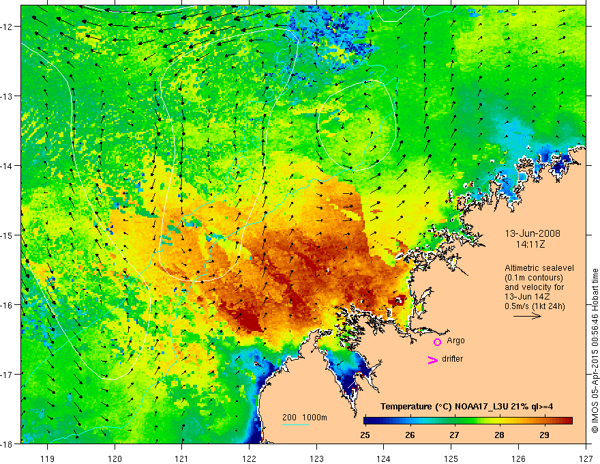Viewport: 600px width, 464px height.
Task: Click the magenta Argo circle legend marker
Action: 437,342
